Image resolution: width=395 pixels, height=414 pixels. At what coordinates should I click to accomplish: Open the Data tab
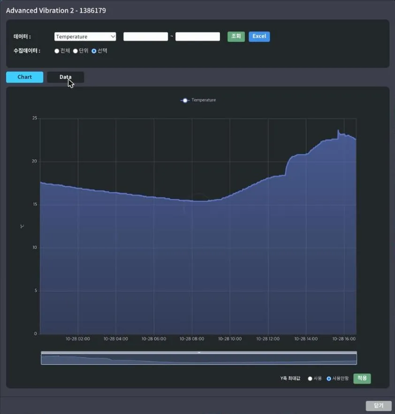(65, 77)
